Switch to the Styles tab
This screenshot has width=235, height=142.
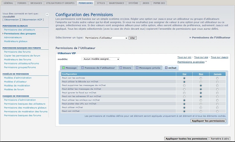pyautogui.click(x=101, y=3)
